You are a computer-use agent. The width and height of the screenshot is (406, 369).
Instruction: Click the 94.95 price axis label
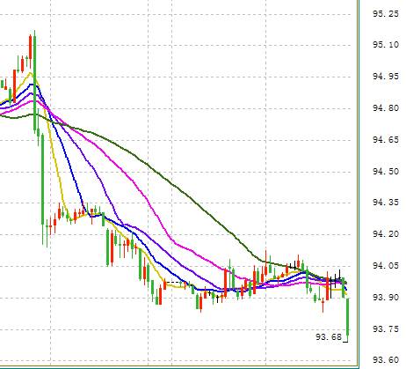(386, 77)
